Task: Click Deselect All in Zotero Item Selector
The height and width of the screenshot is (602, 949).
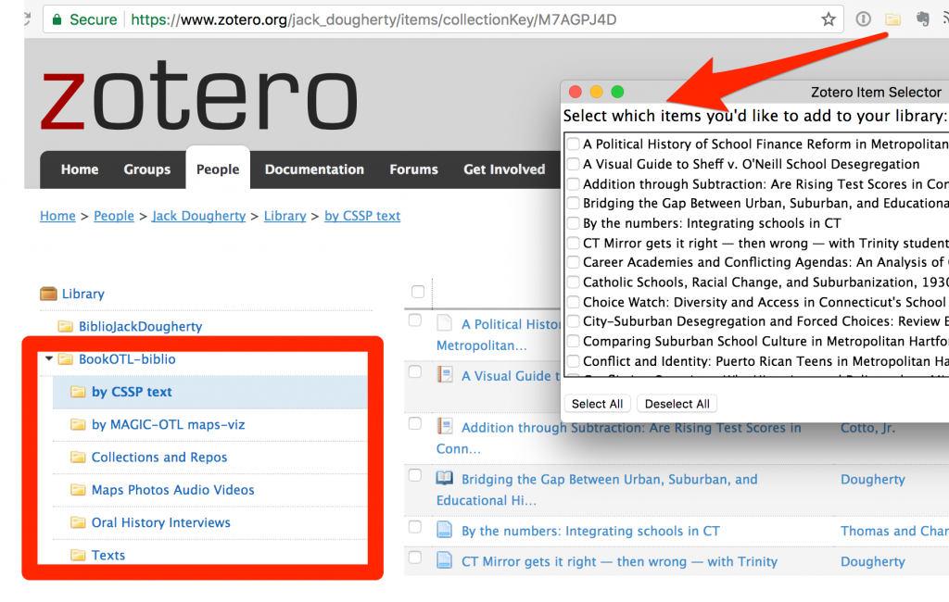Action: [x=677, y=404]
